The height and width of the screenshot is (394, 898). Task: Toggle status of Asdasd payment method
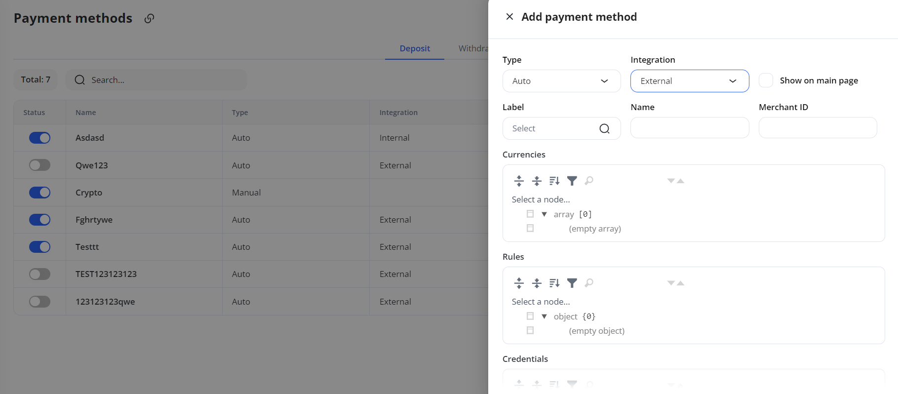(x=39, y=138)
